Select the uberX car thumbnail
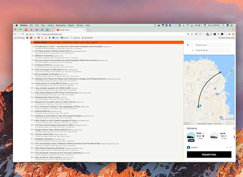This screenshot has height=177, width=243. coord(214,136)
